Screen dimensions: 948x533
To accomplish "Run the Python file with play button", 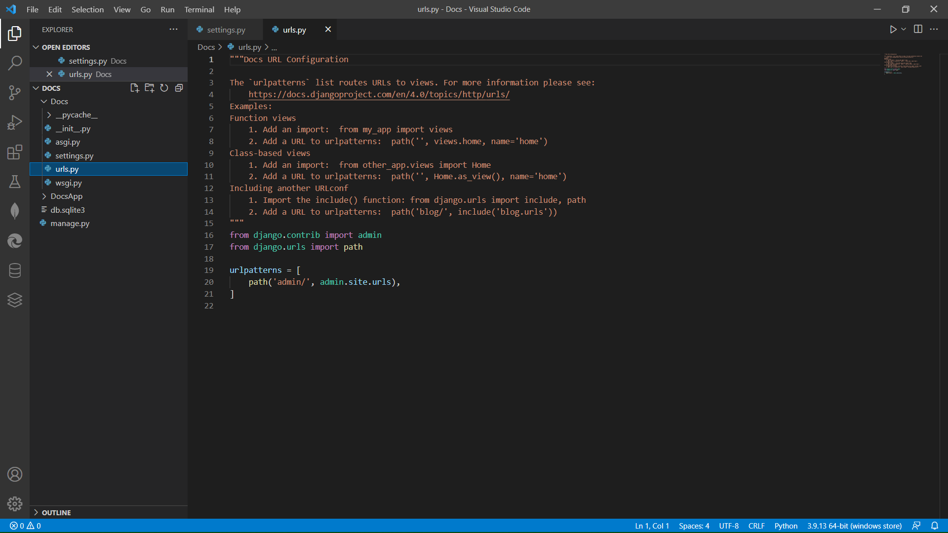I will pyautogui.click(x=893, y=30).
